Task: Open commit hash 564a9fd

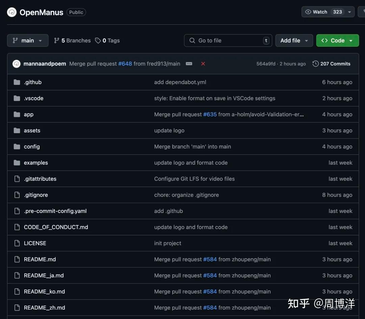Action: pos(266,64)
